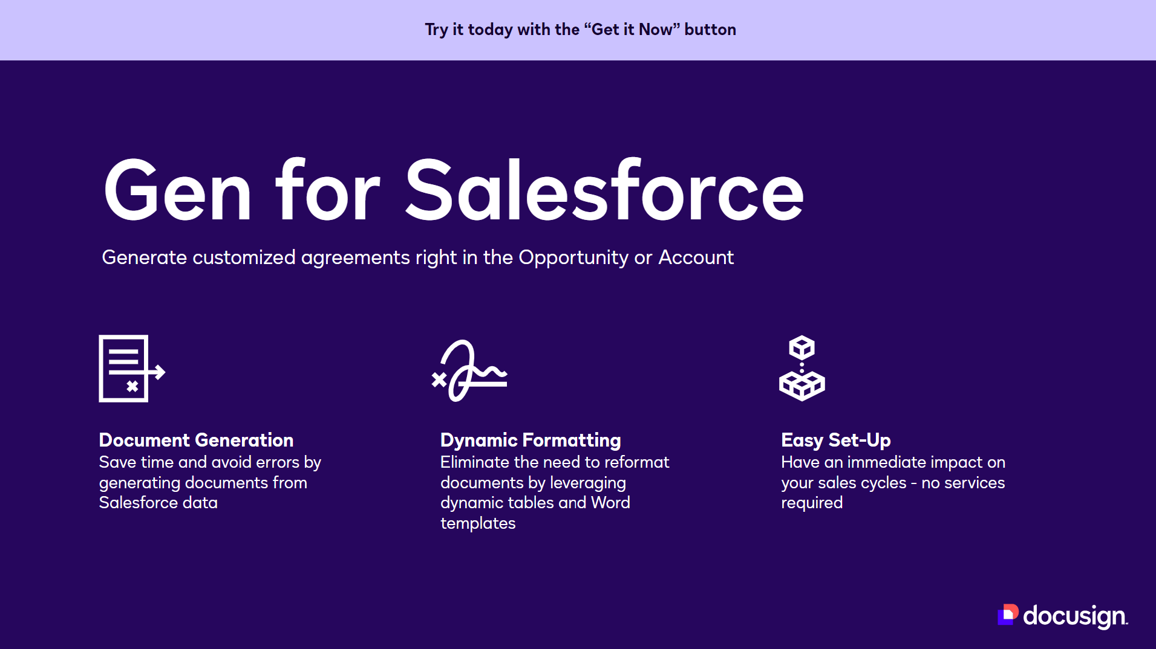Click the document generation page icon
Viewport: 1156px width, 649px height.
[124, 368]
